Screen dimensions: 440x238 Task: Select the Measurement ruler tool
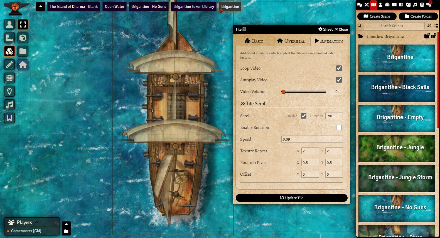tap(9, 38)
